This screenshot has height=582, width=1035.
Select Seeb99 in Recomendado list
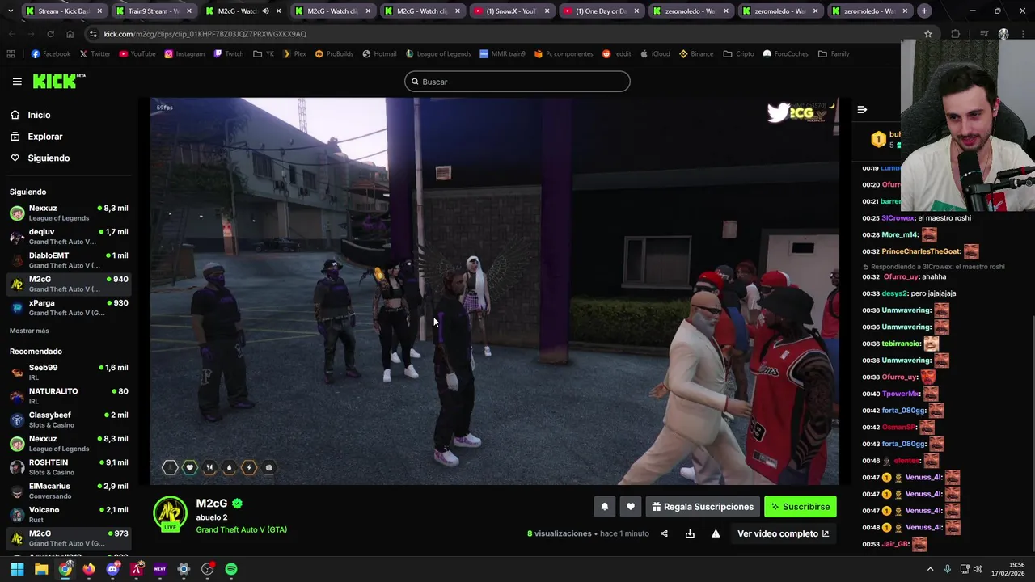[x=69, y=372]
